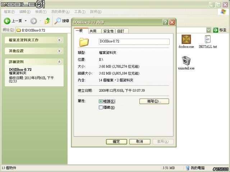Viewport: 230px width, 172px height.
Task: Click the 移至 green Go arrow
Action: [x=215, y=30]
